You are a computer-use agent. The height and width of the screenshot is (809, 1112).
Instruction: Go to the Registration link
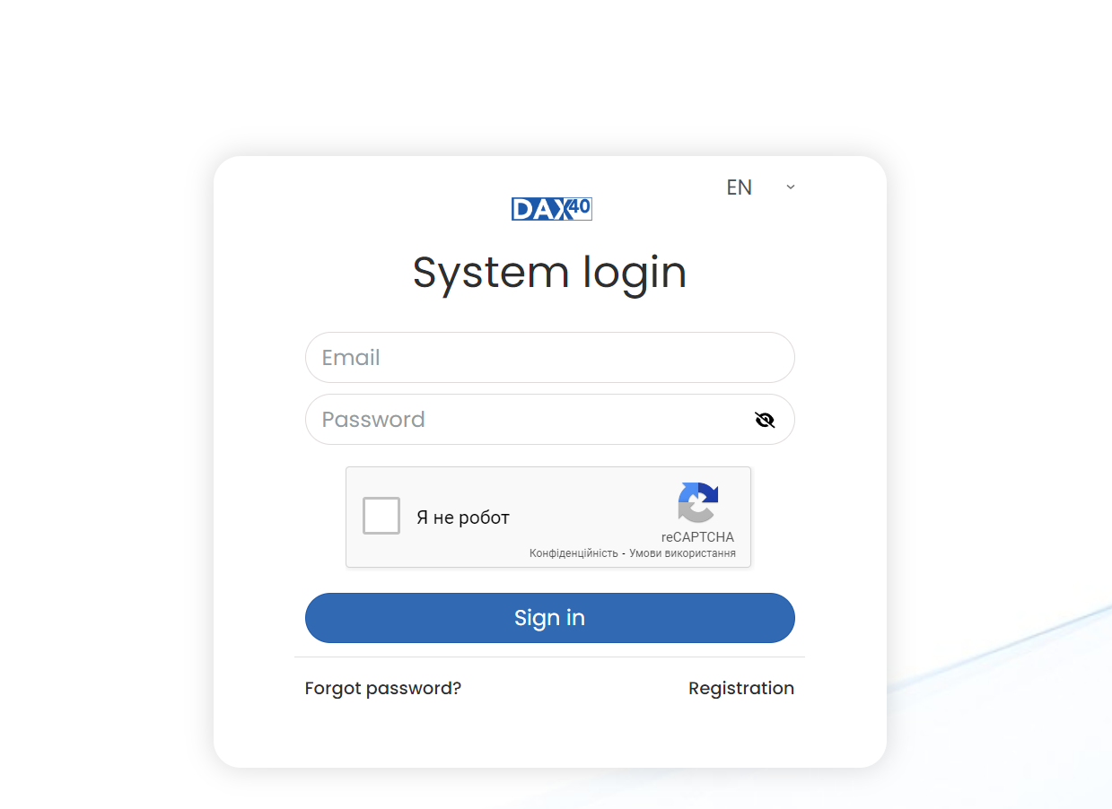[741, 688]
